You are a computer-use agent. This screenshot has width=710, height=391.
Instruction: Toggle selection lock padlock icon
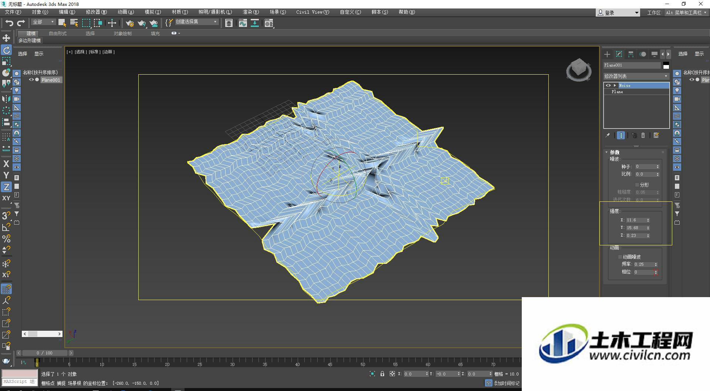click(382, 374)
